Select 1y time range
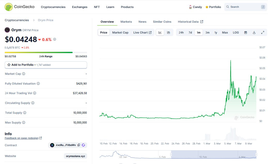Screen dimensions: 268x164 tap(216, 32)
